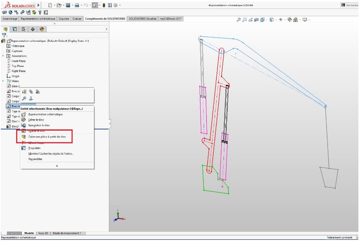
Task: Click the Previous View icon
Action: (x=251, y=20)
